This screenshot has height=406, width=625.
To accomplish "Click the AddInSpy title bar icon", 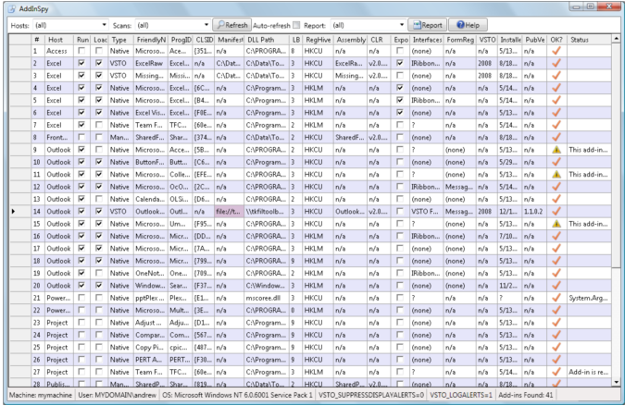I will (x=12, y=8).
